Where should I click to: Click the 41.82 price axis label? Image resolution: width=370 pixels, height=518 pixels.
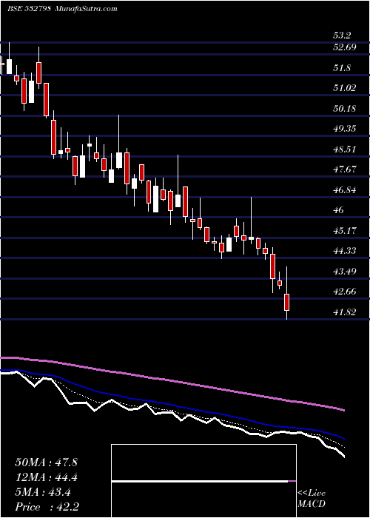click(x=345, y=312)
